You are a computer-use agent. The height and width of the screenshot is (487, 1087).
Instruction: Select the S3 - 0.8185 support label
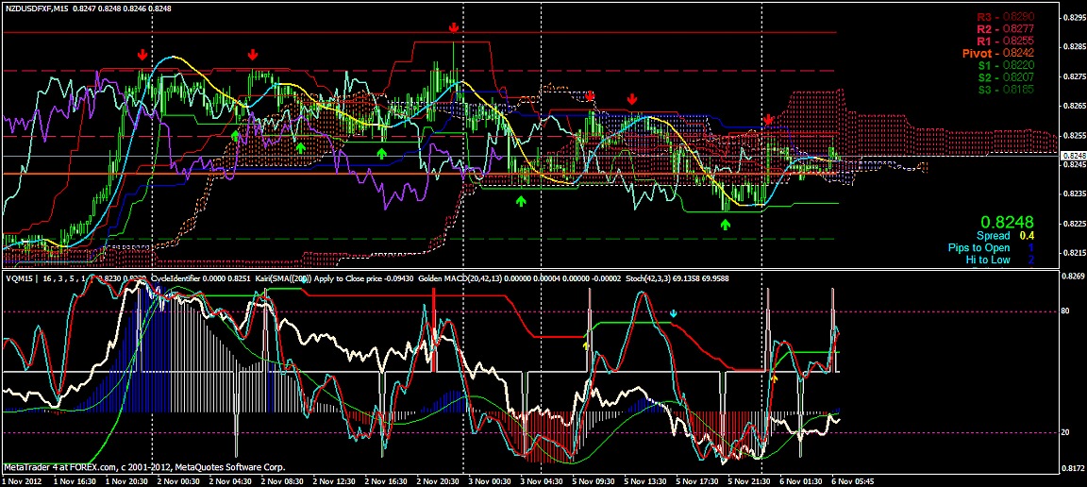[1007, 90]
